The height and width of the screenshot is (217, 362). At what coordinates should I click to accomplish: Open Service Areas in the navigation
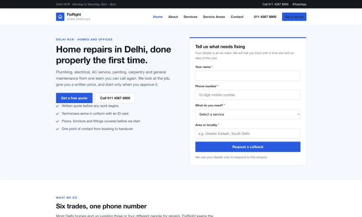tap(214, 17)
